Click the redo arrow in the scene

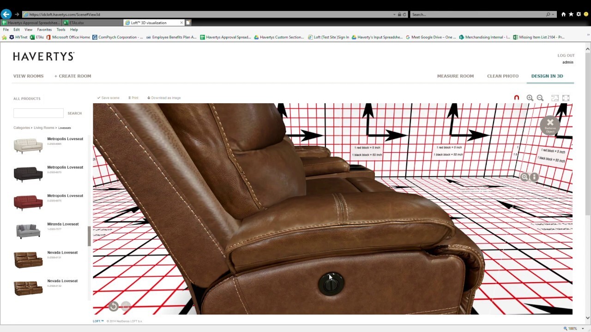click(126, 306)
